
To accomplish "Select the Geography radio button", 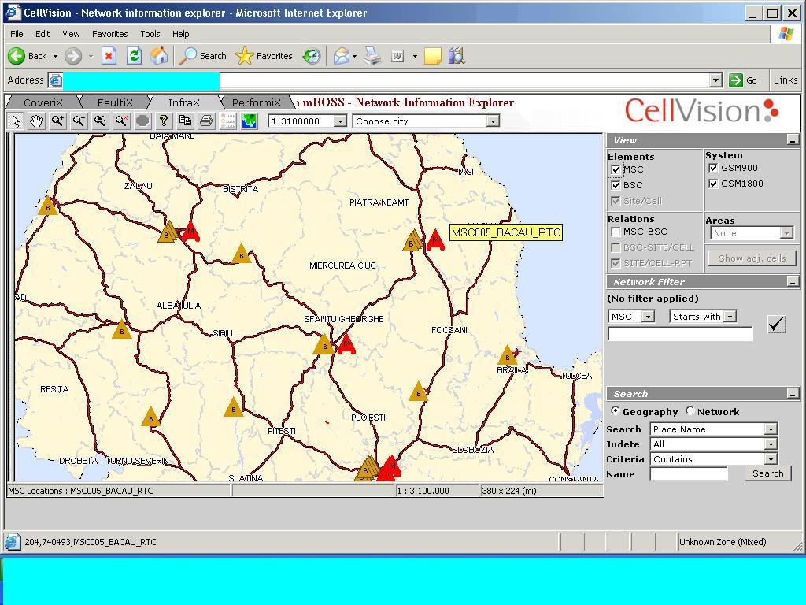I will point(615,410).
